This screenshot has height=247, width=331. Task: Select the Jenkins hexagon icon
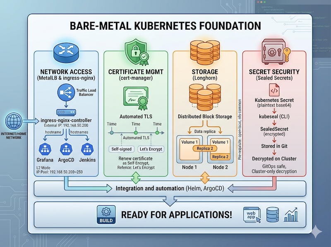pyautogui.click(x=88, y=148)
